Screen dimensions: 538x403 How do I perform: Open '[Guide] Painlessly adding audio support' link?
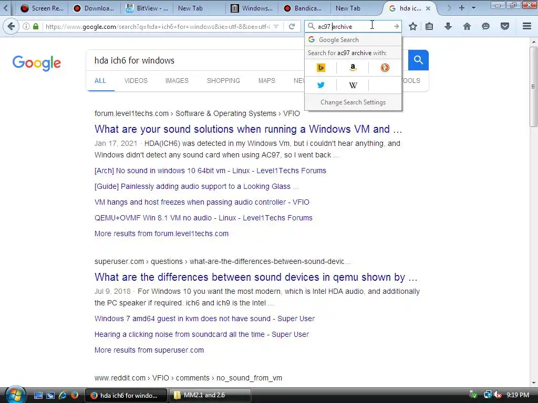click(196, 186)
